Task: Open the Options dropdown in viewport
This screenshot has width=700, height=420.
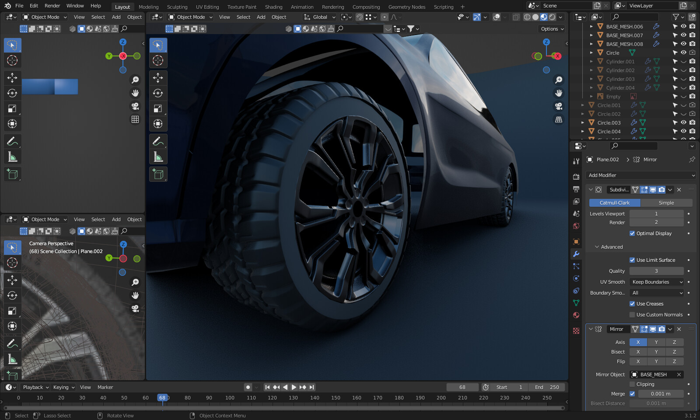Action: click(552, 29)
